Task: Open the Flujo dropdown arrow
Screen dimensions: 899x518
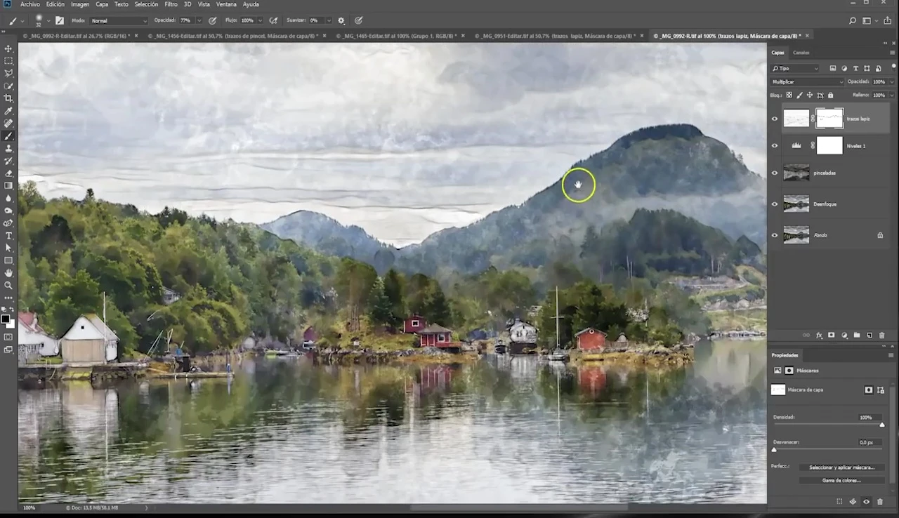Action: (x=260, y=21)
